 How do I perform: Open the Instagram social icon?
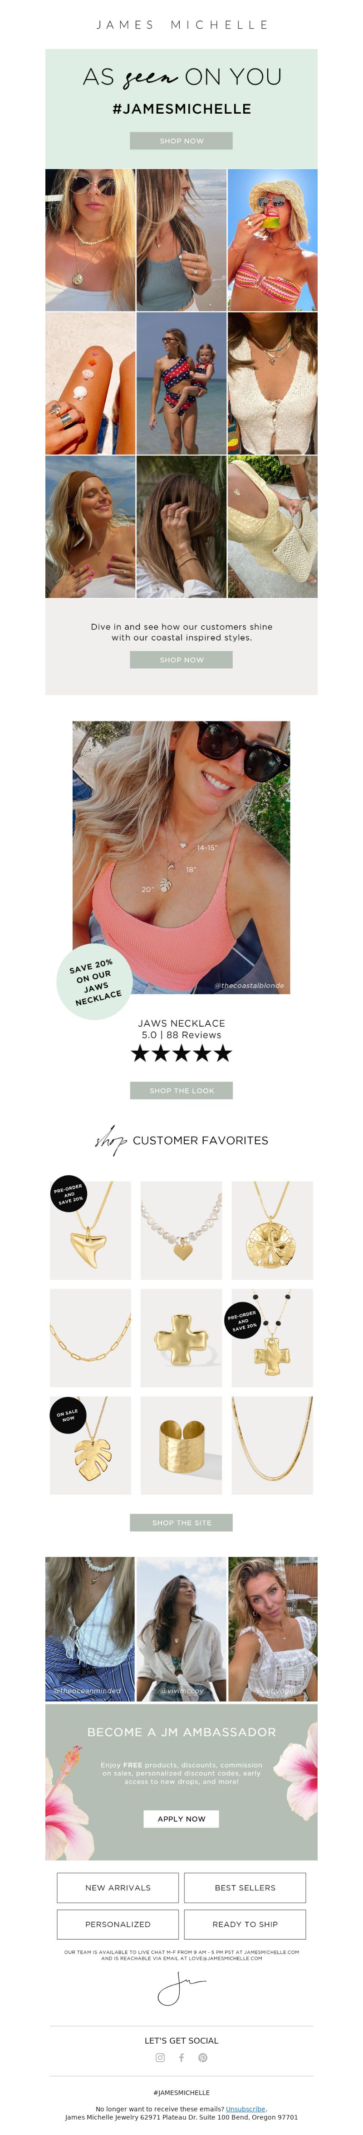point(161,2057)
